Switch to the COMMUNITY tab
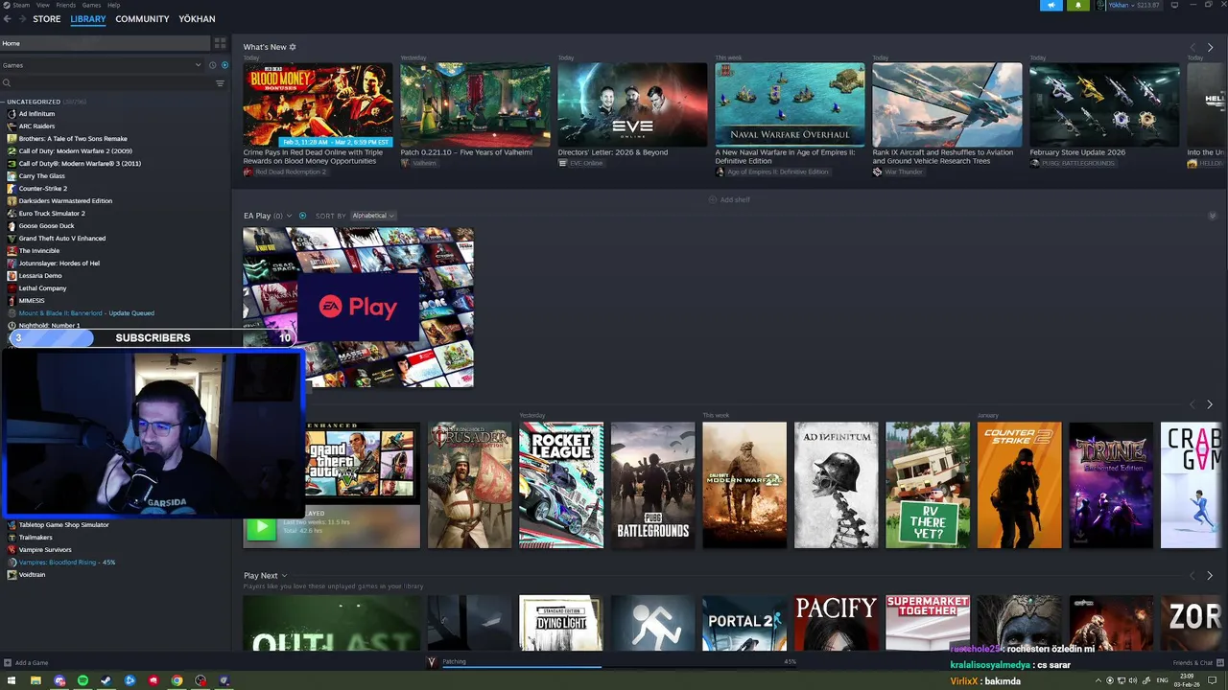 (x=142, y=19)
